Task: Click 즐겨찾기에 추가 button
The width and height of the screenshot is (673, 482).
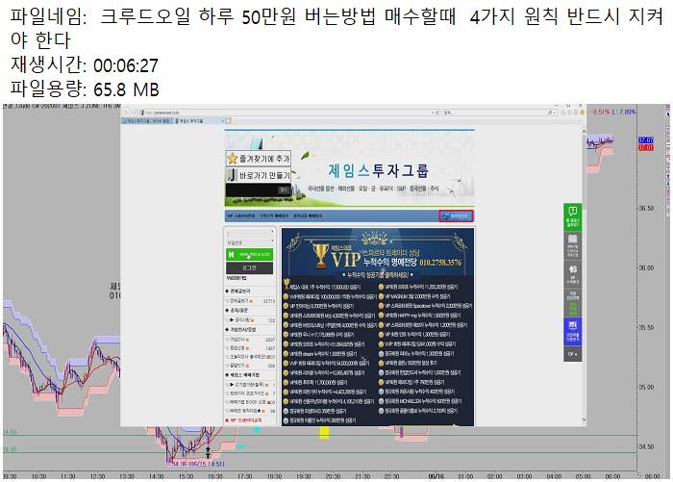Action: coord(259,159)
